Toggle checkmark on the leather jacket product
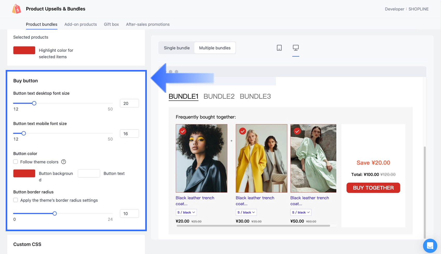This screenshot has height=254, width=441. (183, 131)
